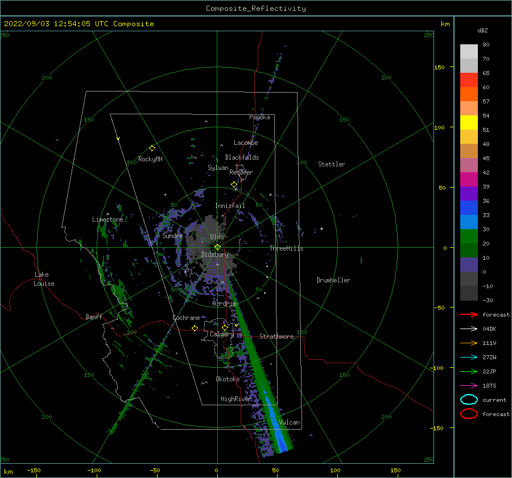Click the Banff town label
Viewport: 512px width, 478px height.
(x=94, y=317)
